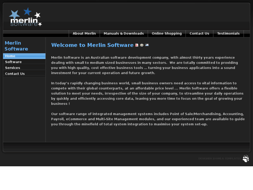Screen dimensions: 253x190
Task: Click the printer icon beside the heading
Action: pos(142,45)
